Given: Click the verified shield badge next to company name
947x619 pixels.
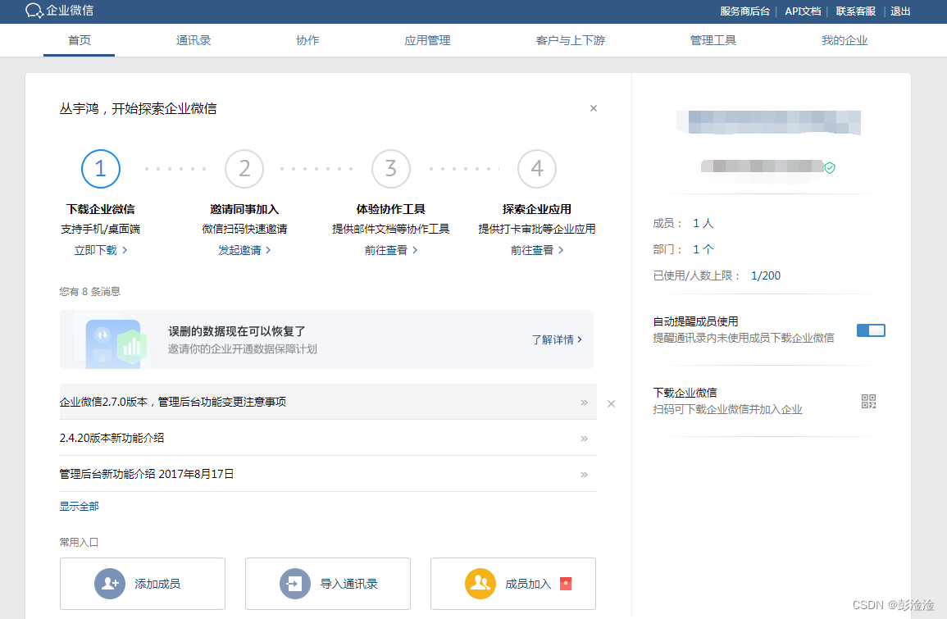Looking at the screenshot, I should tap(830, 168).
